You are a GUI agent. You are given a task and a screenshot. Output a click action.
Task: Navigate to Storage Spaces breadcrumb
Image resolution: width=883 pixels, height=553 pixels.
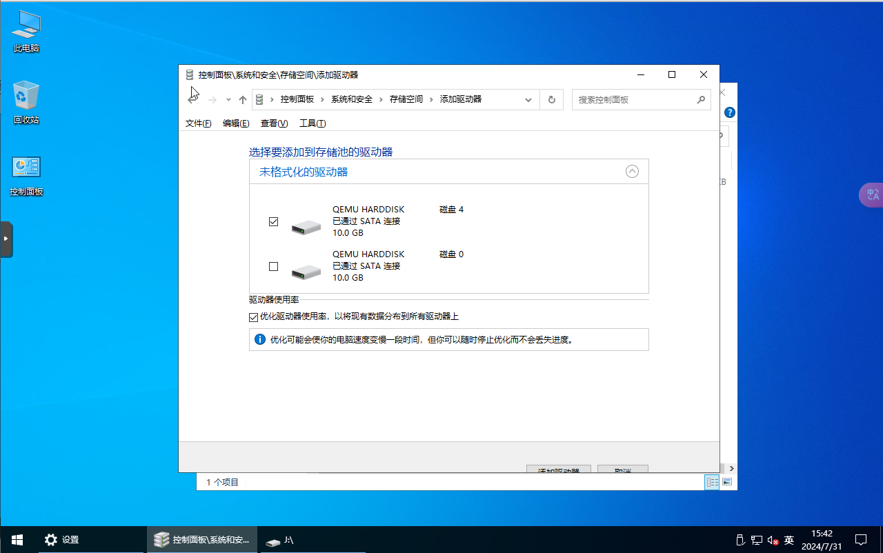pos(406,99)
